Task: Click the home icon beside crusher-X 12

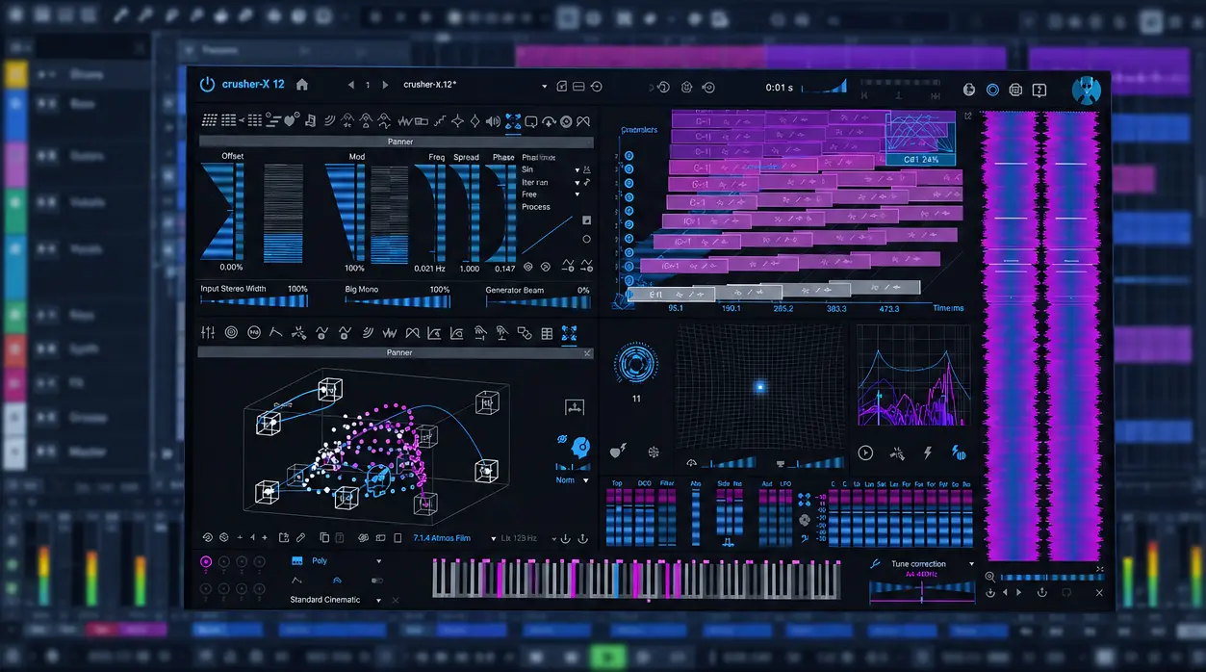Action: pyautogui.click(x=302, y=85)
